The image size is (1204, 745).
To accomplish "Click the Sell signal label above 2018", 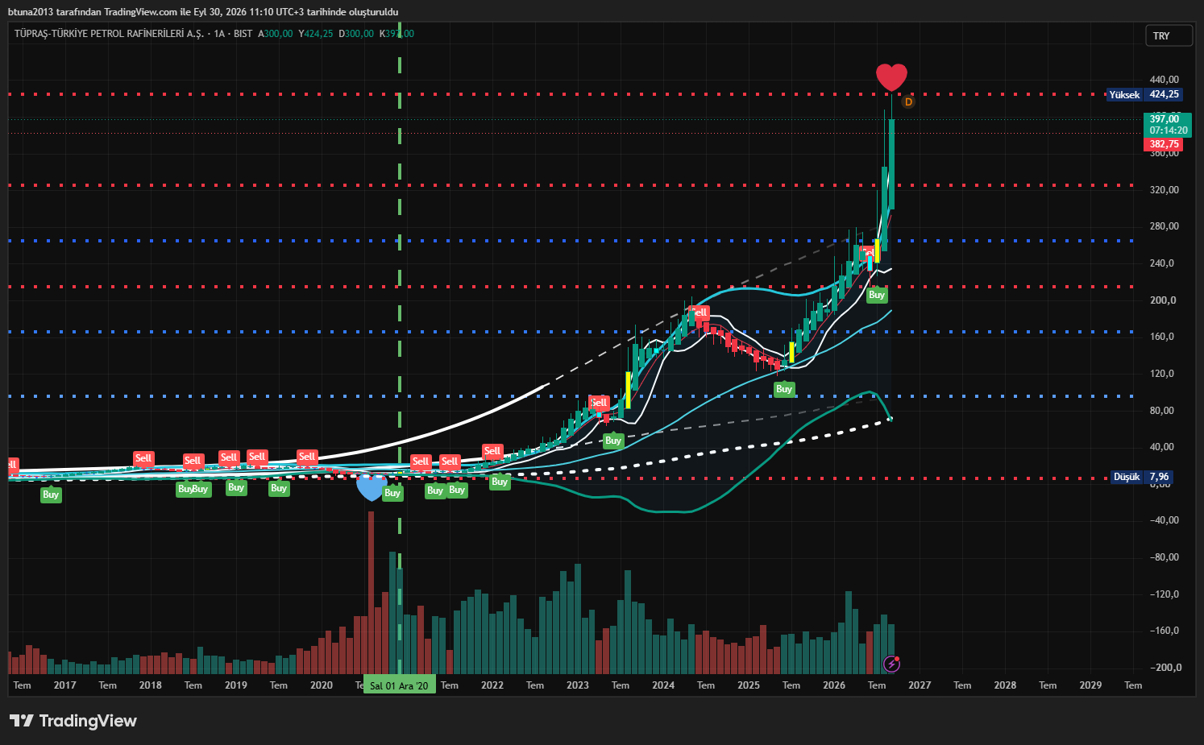I will [x=143, y=458].
